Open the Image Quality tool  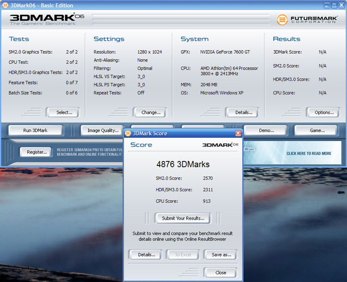tap(102, 130)
